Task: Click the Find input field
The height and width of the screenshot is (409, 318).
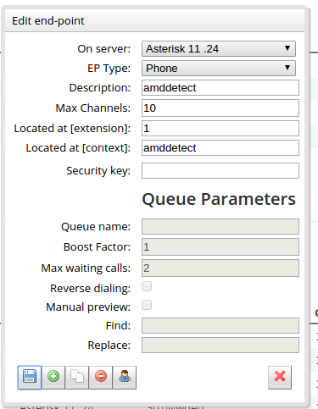Action: point(220,326)
